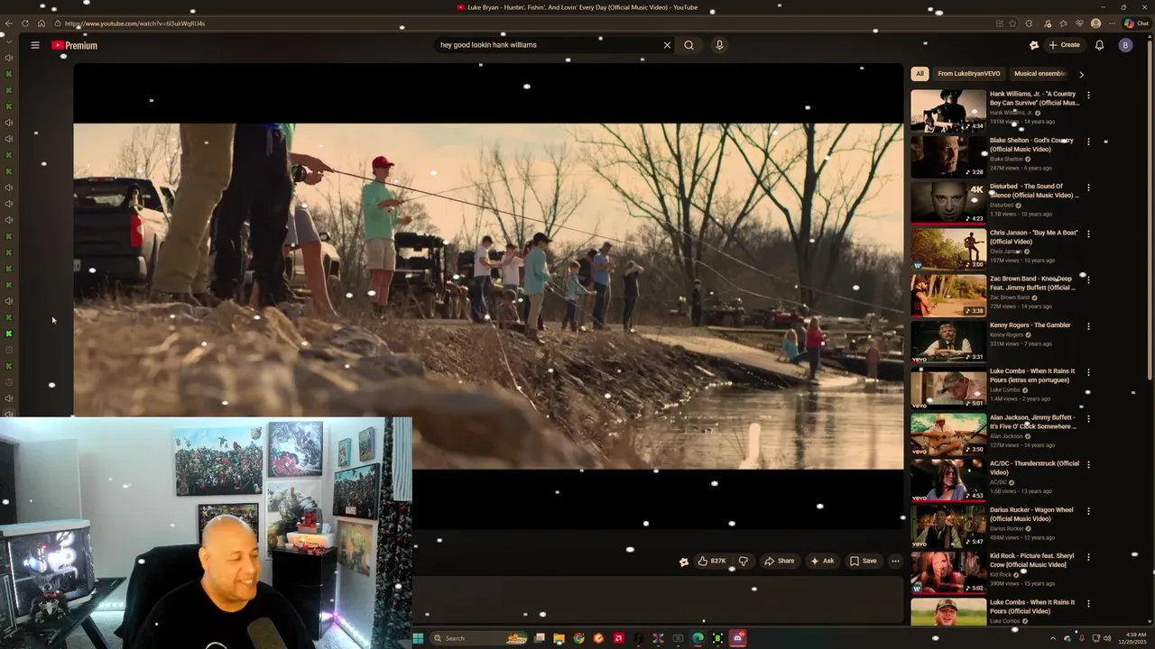Show more filter chips with arrow
1155x649 pixels.
pyautogui.click(x=1081, y=74)
